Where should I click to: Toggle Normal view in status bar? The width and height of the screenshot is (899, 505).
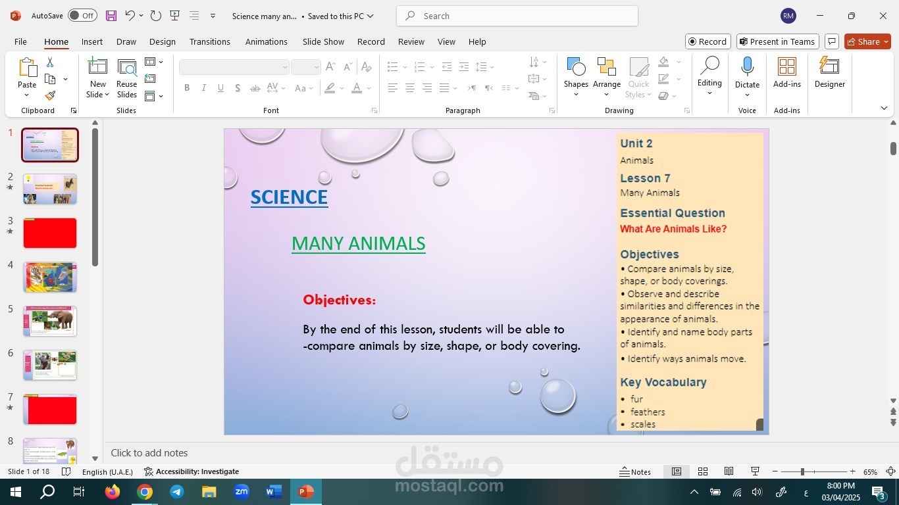pos(677,471)
